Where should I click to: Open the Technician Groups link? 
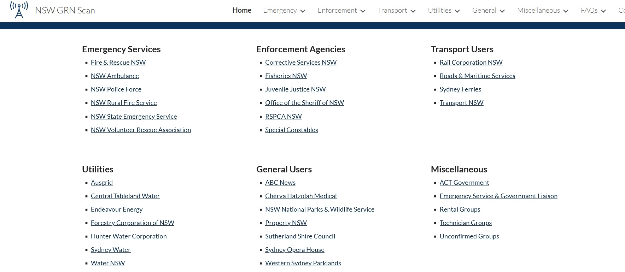[x=466, y=223]
